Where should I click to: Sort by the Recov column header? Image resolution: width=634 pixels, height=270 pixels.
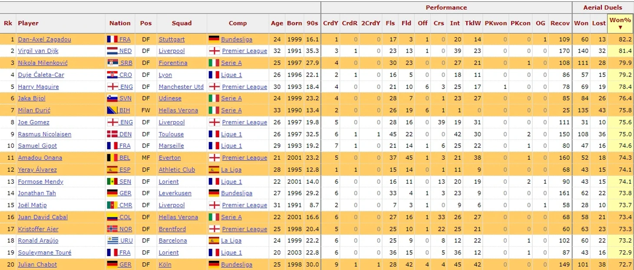click(560, 23)
